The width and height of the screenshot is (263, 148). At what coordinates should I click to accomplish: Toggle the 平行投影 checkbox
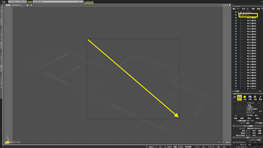coord(255,123)
